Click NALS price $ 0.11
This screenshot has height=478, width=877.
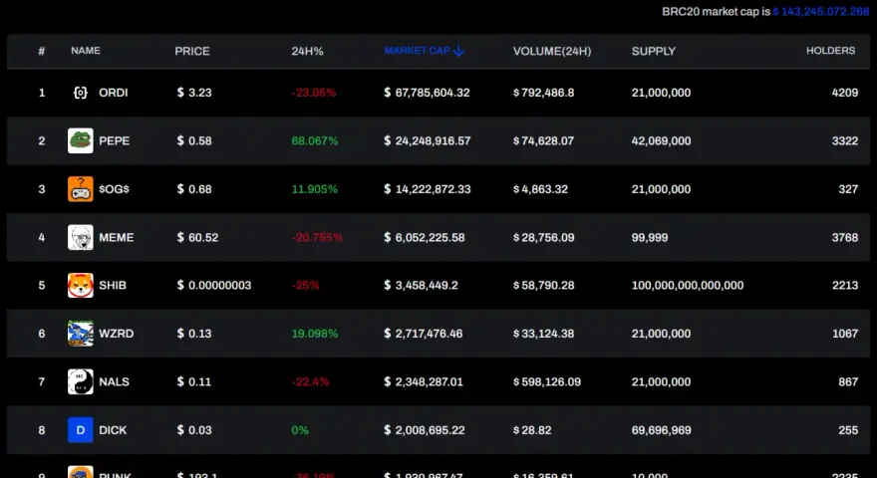click(194, 381)
